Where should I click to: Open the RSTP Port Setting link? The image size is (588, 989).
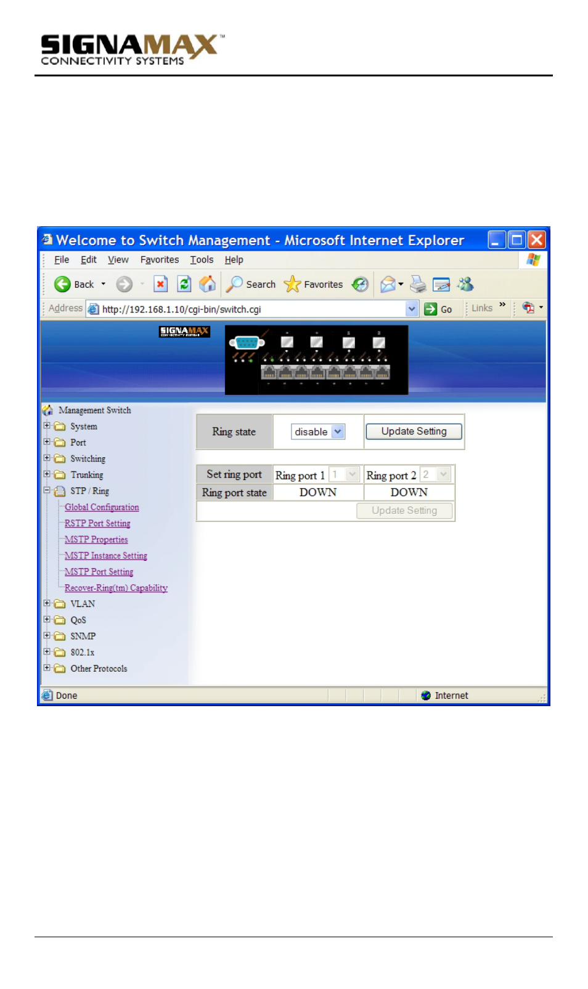coord(97,523)
